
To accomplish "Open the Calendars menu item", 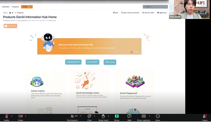I will pyautogui.click(x=6, y=7).
